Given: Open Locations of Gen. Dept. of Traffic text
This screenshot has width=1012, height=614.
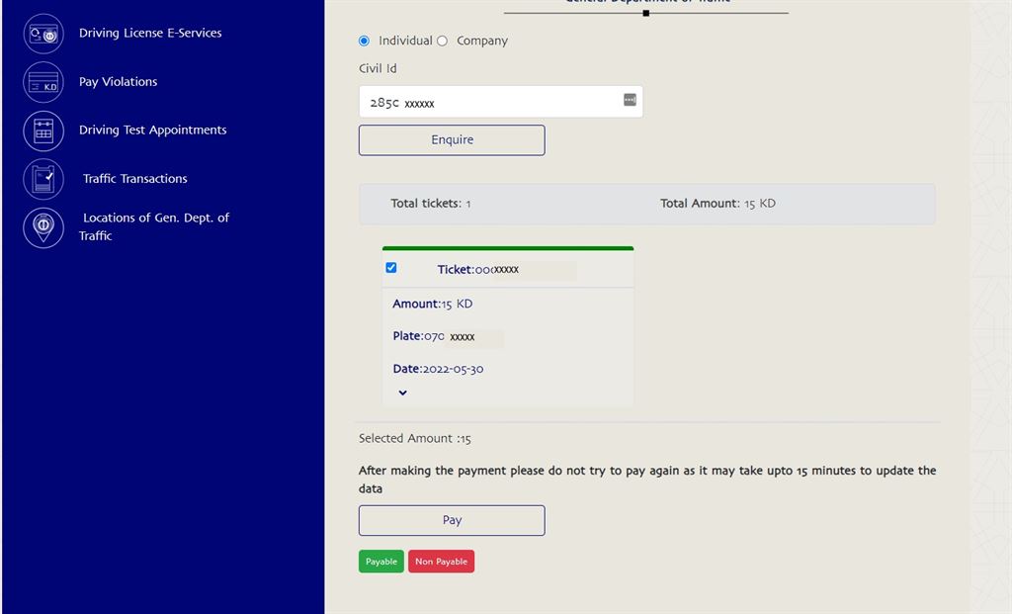Looking at the screenshot, I should (x=155, y=226).
